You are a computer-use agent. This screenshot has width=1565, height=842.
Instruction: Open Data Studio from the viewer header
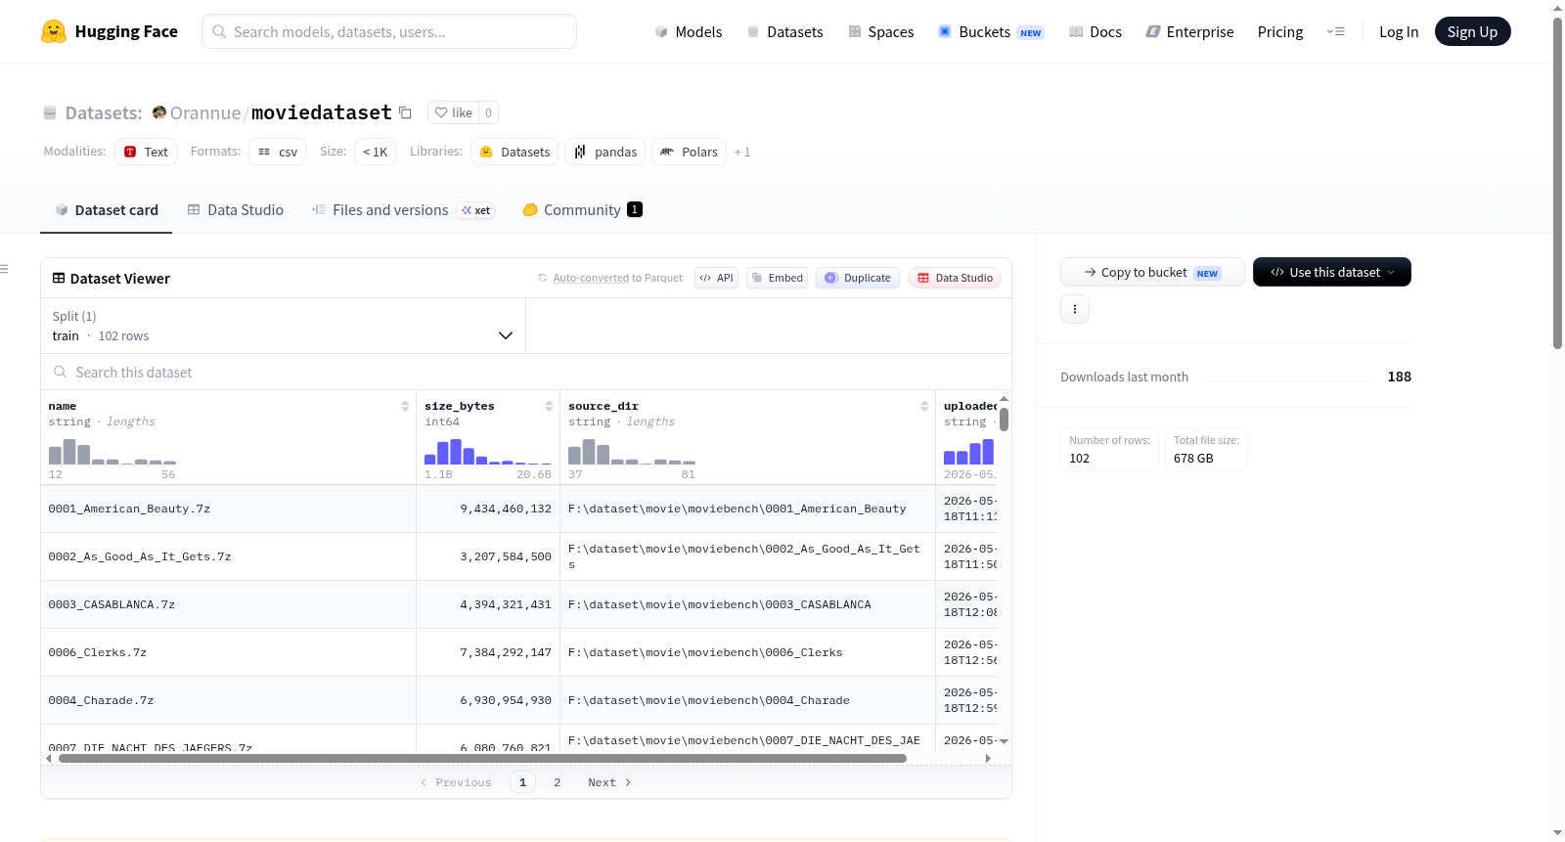[955, 278]
